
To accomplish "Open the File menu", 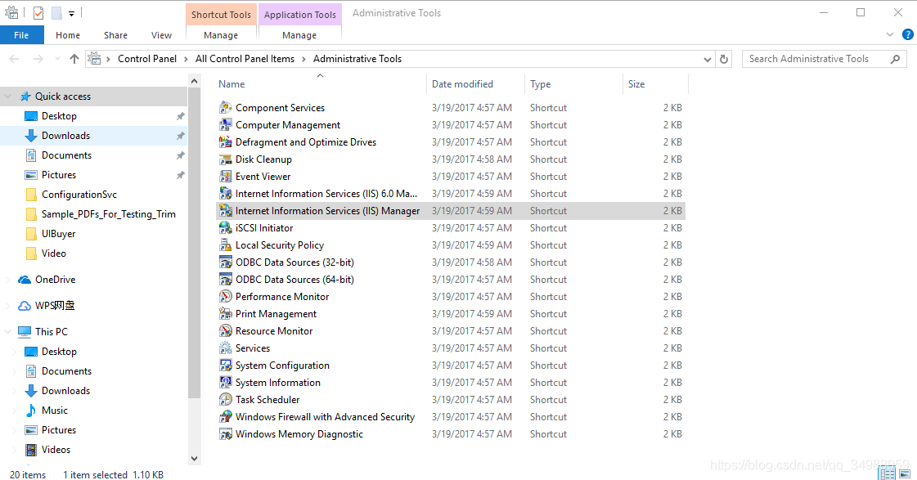I will click(x=21, y=35).
